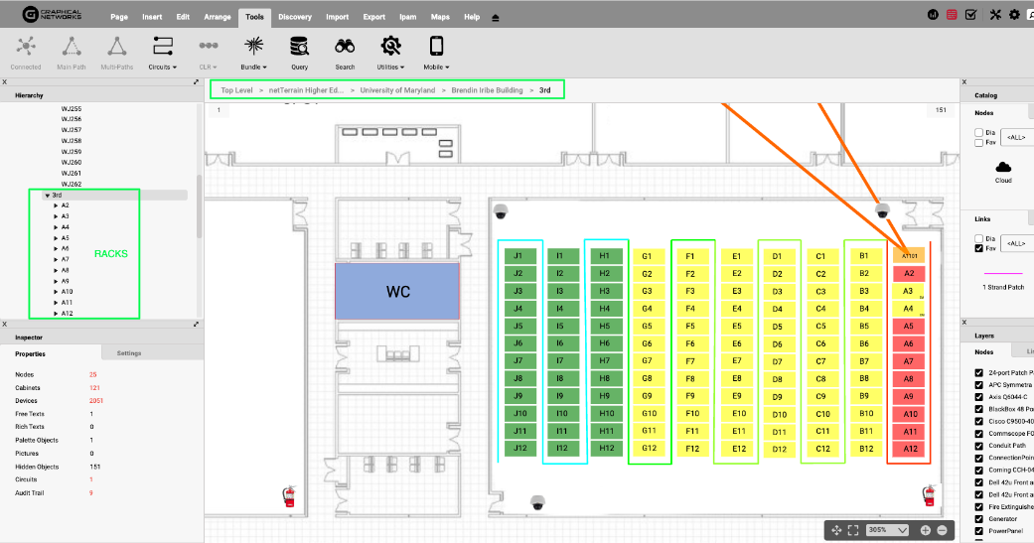Click the zoom in plus button
The image size is (1034, 543).
point(925,530)
